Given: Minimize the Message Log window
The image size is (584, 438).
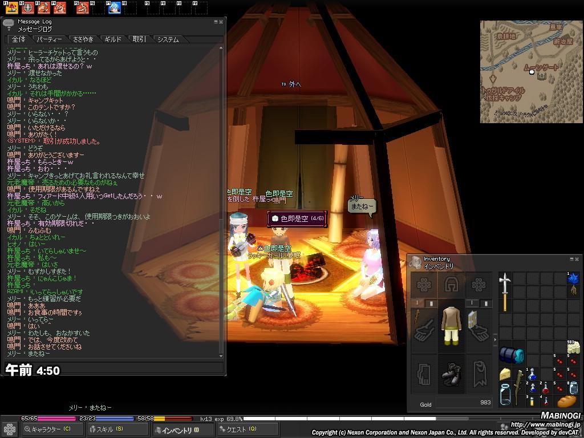Looking at the screenshot, I should pyautogui.click(x=216, y=22).
